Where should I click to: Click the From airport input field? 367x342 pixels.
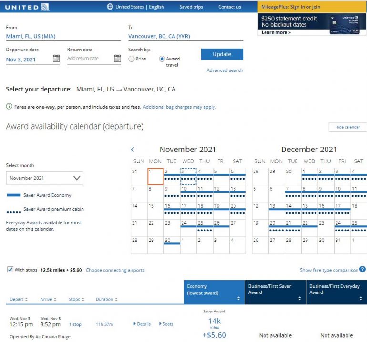(x=63, y=36)
